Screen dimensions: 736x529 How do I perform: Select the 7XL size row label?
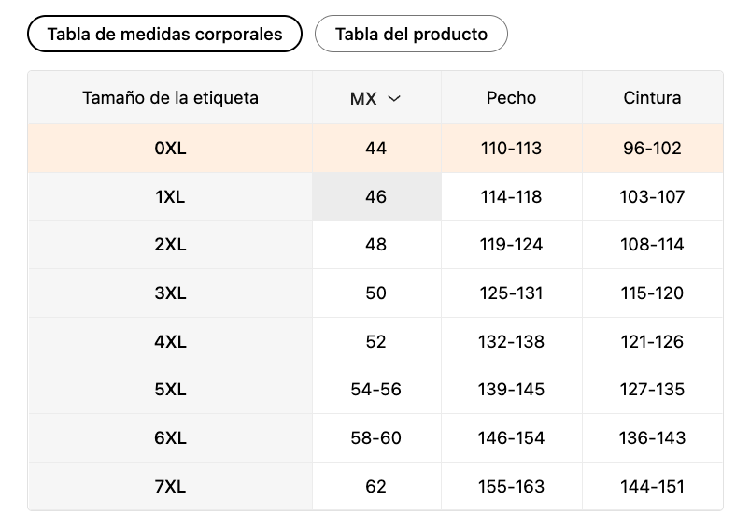(x=170, y=487)
